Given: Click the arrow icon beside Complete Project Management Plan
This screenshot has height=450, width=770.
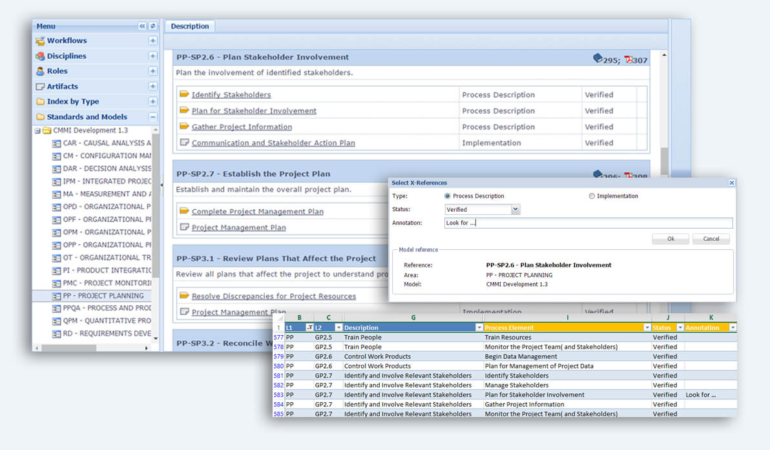Looking at the screenshot, I should [184, 211].
